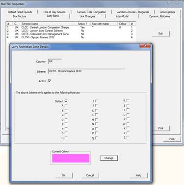Tick matrix Q checkbox
This screenshot has height=185, width=184.
(x=96, y=138)
